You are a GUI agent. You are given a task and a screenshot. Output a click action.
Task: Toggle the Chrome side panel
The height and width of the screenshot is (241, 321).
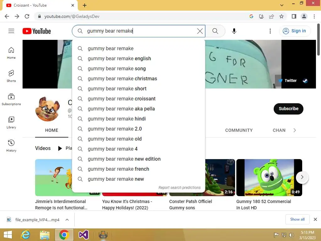click(x=294, y=16)
